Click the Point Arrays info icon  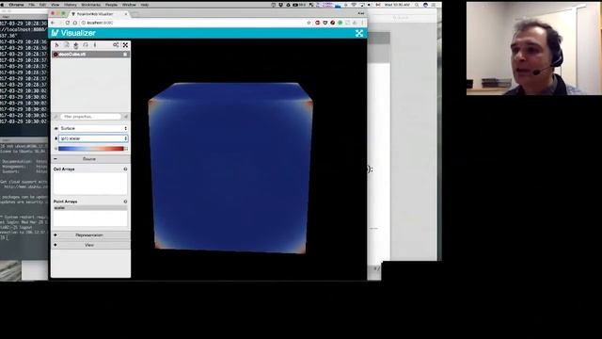point(125,202)
